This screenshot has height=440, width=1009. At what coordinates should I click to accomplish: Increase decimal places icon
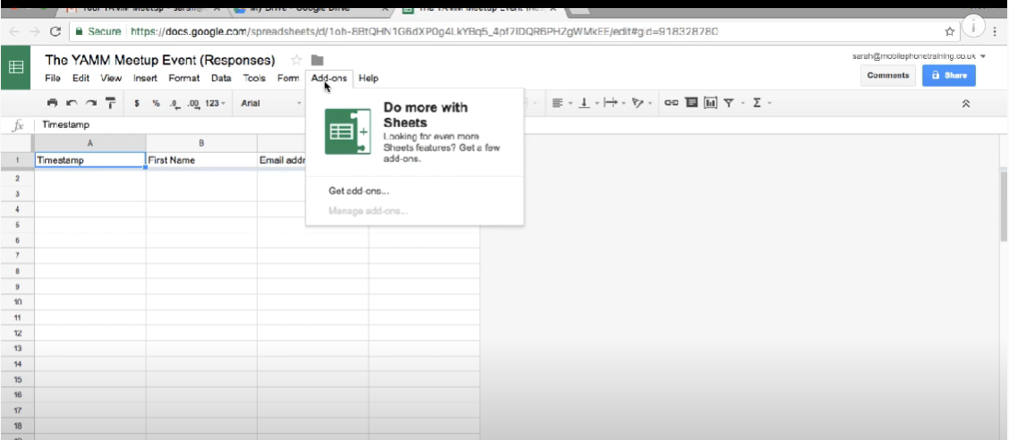pos(192,104)
